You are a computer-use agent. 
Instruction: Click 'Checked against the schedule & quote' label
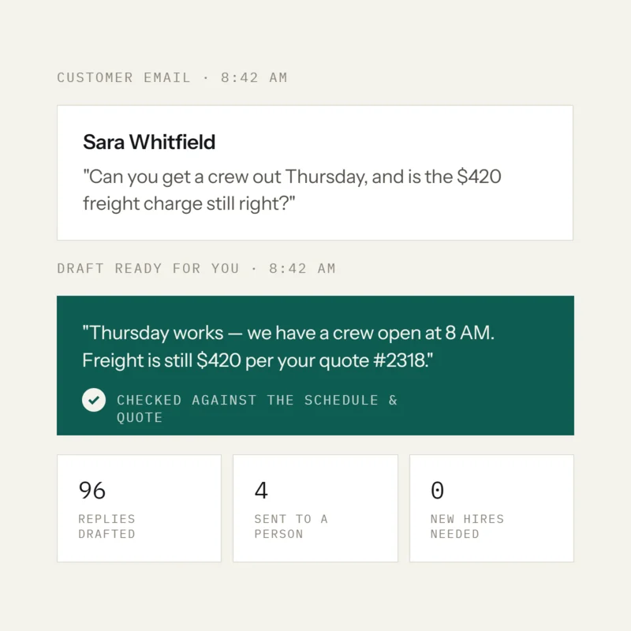(257, 409)
